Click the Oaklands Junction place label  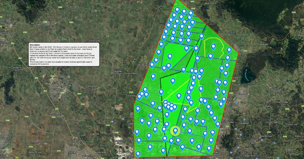(x=117, y=72)
